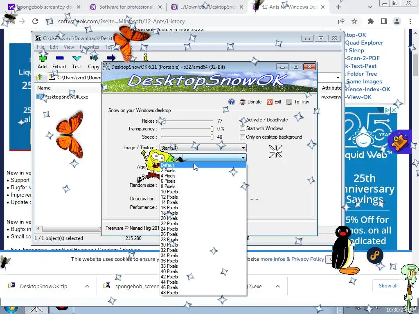Open the Chrome profile avatar
This screenshot has height=314, width=419.
(x=397, y=21)
